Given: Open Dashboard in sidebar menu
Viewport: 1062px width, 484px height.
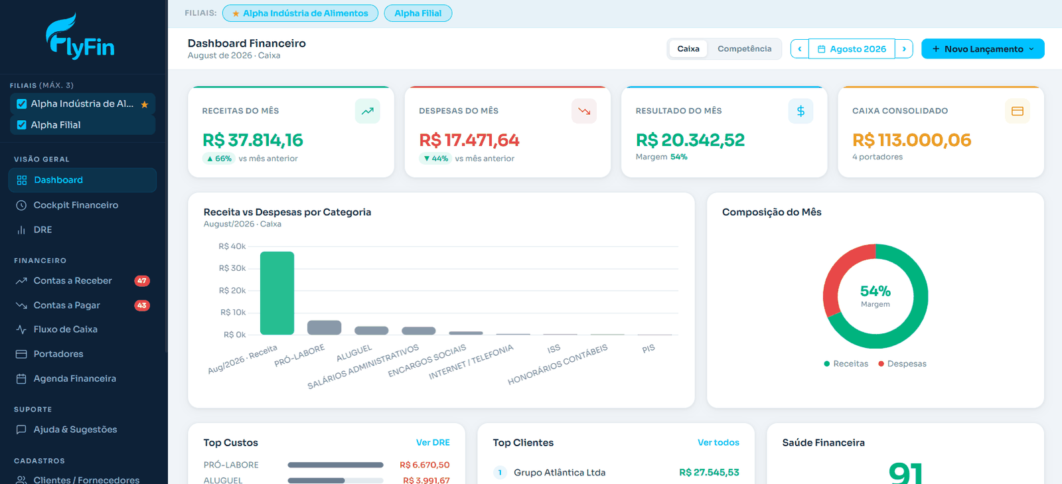Looking at the screenshot, I should (82, 180).
